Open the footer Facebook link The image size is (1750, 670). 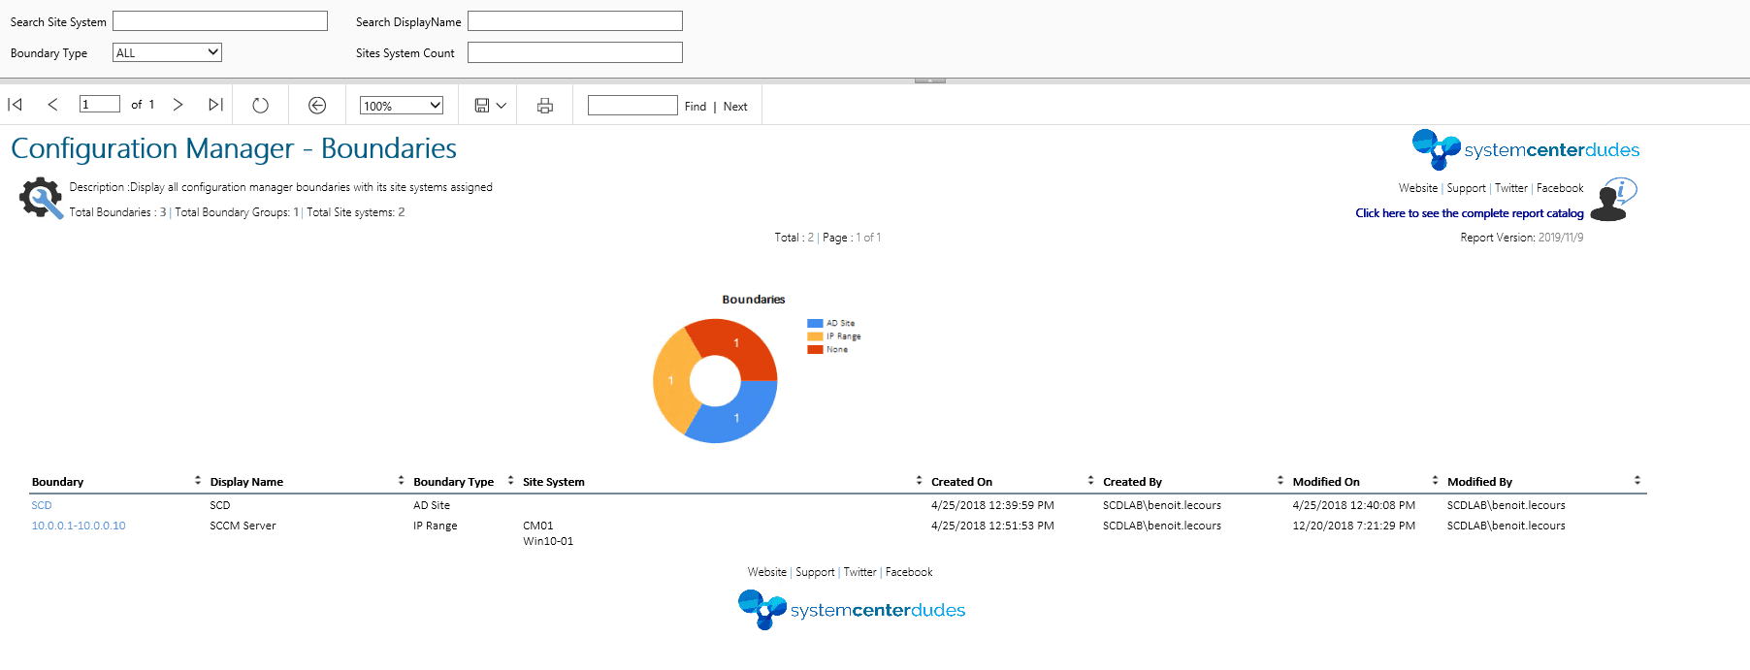pyautogui.click(x=909, y=572)
